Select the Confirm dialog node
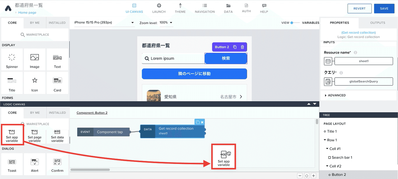Screen dimensions: 398x179 [x=57, y=164]
